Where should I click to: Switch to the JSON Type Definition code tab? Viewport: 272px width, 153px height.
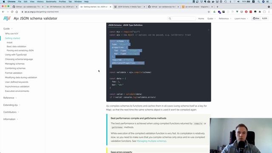point(133,25)
